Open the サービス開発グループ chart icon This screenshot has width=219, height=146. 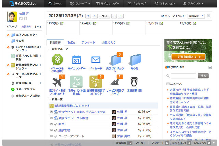pos(115,82)
